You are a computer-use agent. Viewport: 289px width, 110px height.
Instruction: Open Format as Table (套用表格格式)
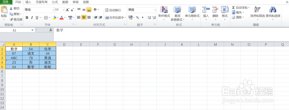pyautogui.click(x=177, y=13)
